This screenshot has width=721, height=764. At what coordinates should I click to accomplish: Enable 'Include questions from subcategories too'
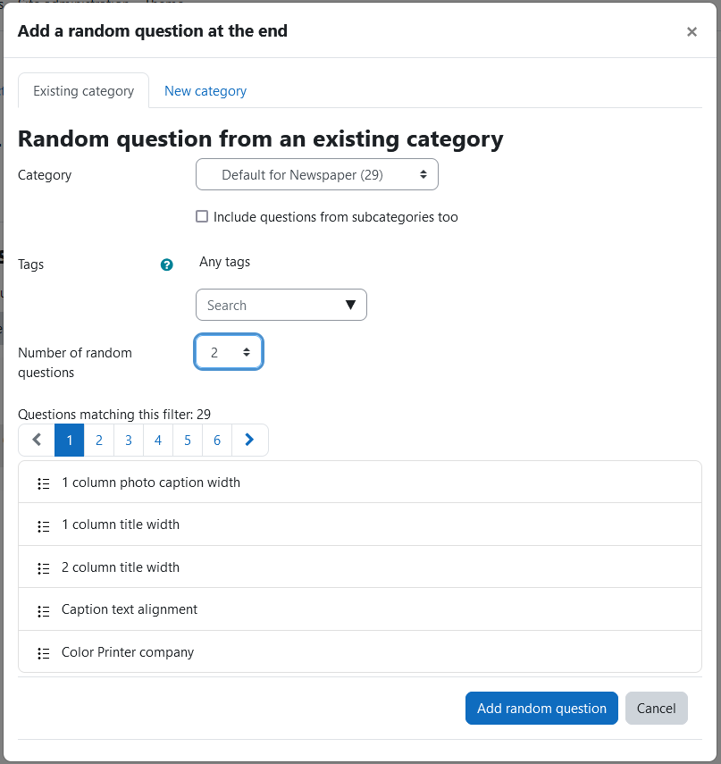tap(202, 216)
